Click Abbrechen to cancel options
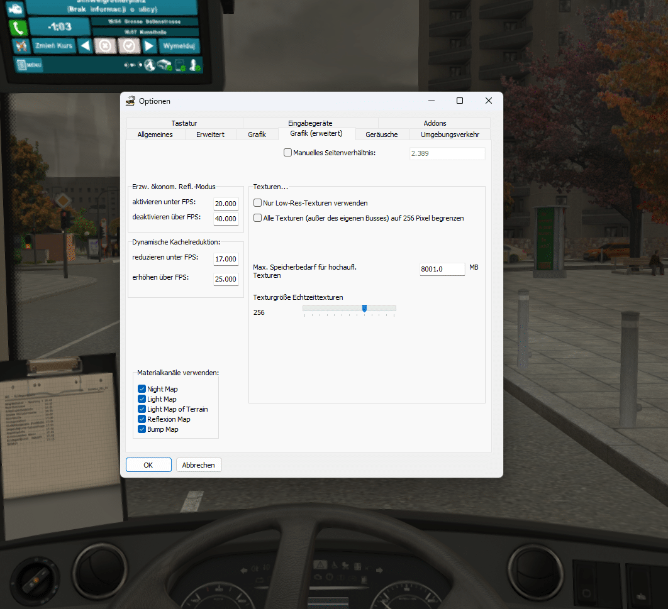 pos(199,465)
